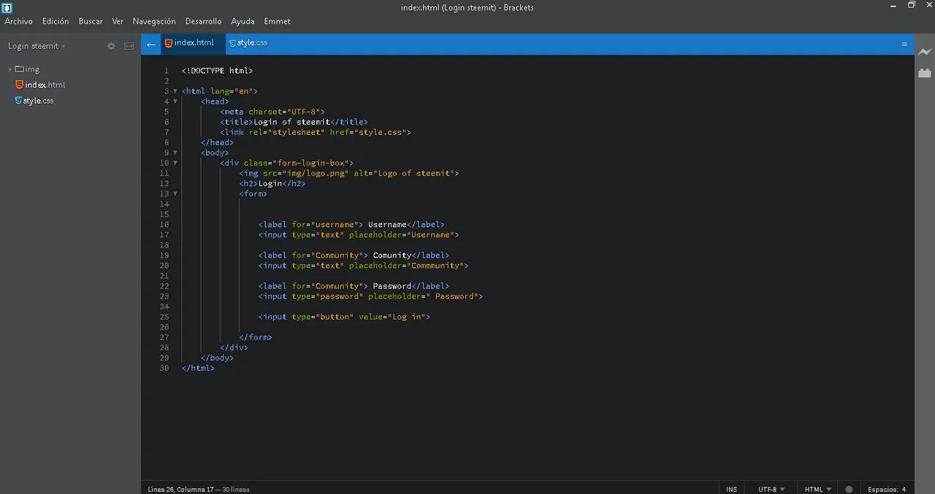
Task: Click the DOCTYPE html line of code
Action: point(218,71)
